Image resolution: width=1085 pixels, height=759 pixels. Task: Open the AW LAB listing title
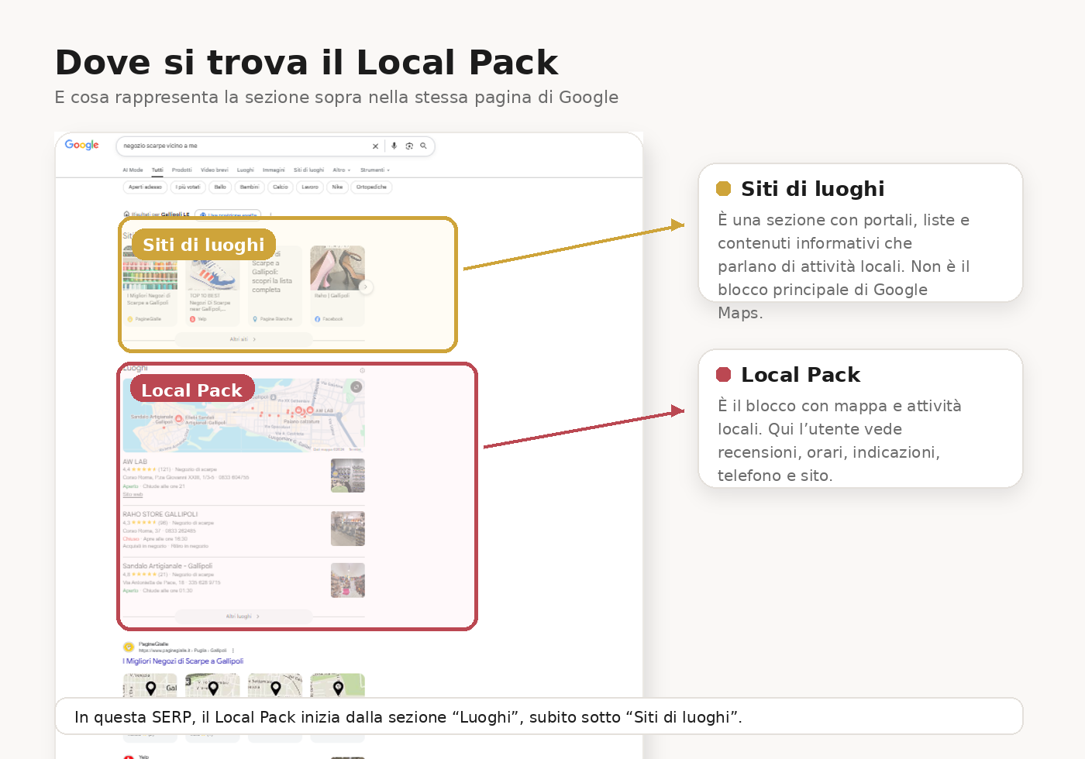[x=135, y=462]
